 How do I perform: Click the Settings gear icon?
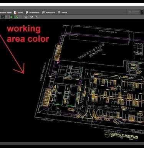59,12
